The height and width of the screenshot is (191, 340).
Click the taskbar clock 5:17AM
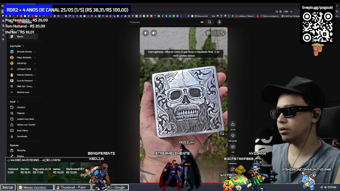(332, 187)
